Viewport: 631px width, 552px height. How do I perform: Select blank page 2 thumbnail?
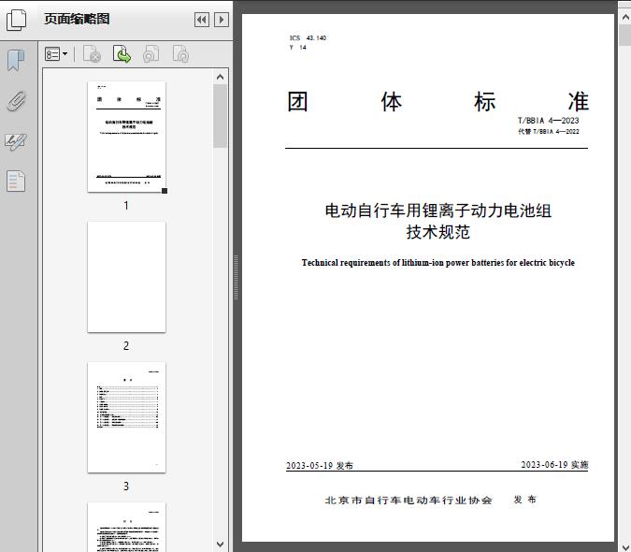(126, 277)
